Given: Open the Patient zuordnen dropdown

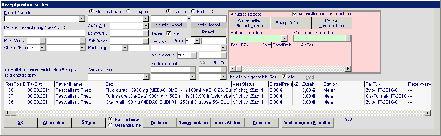Looking at the screenshot, I should coord(284,38).
